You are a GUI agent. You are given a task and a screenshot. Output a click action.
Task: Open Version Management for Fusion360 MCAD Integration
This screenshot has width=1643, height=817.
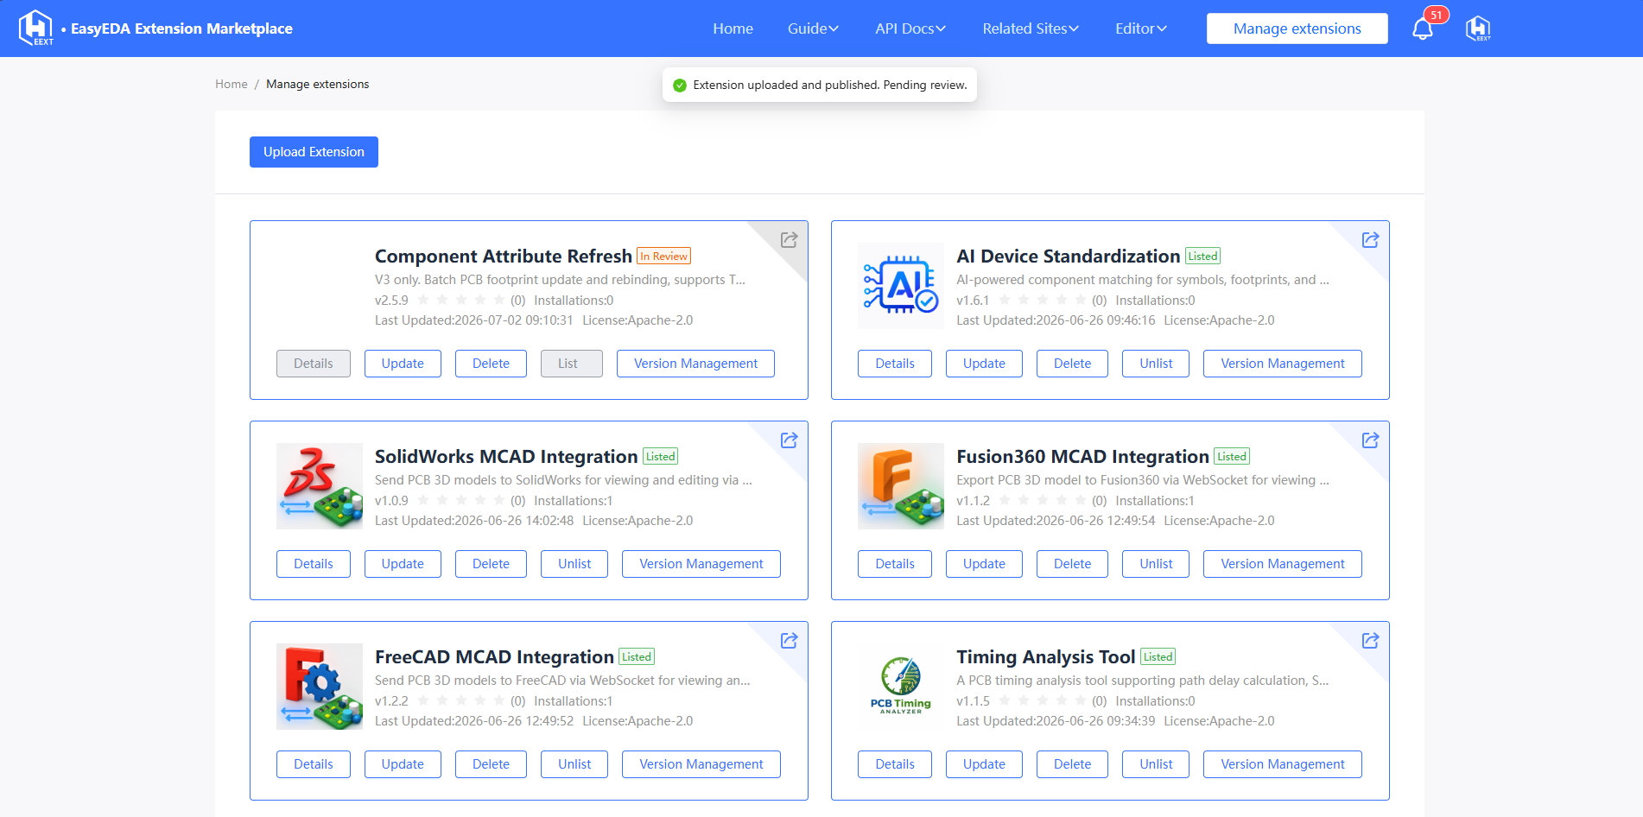(x=1283, y=564)
